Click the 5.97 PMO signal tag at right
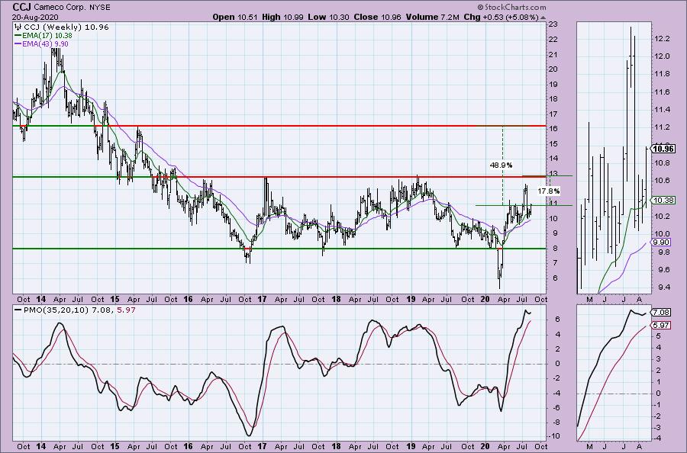687x453 pixels. coord(661,325)
